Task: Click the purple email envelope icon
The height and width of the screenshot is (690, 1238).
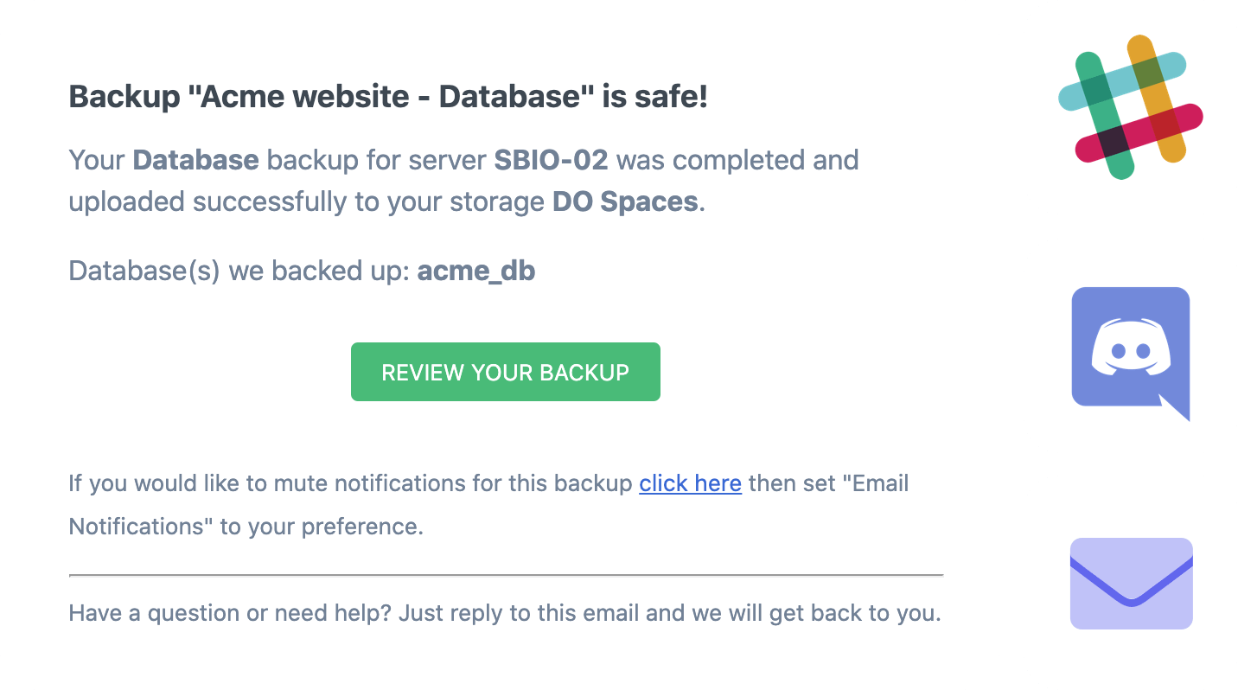Action: (1131, 583)
